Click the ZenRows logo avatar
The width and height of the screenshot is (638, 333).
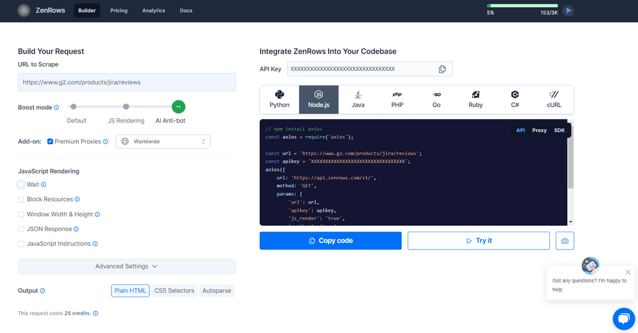24,11
